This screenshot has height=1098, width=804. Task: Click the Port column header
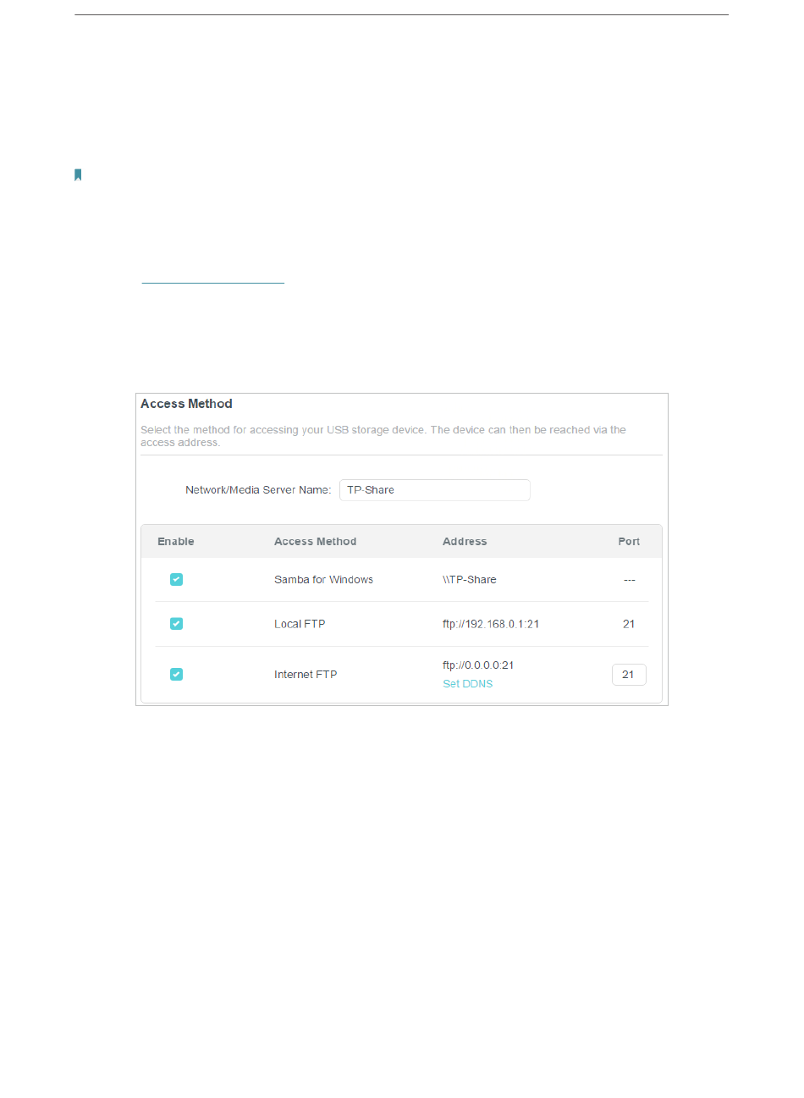tap(629, 542)
